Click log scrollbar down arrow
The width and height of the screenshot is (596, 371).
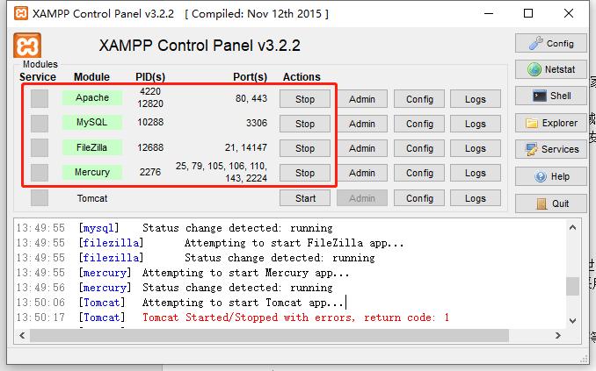[573, 320]
